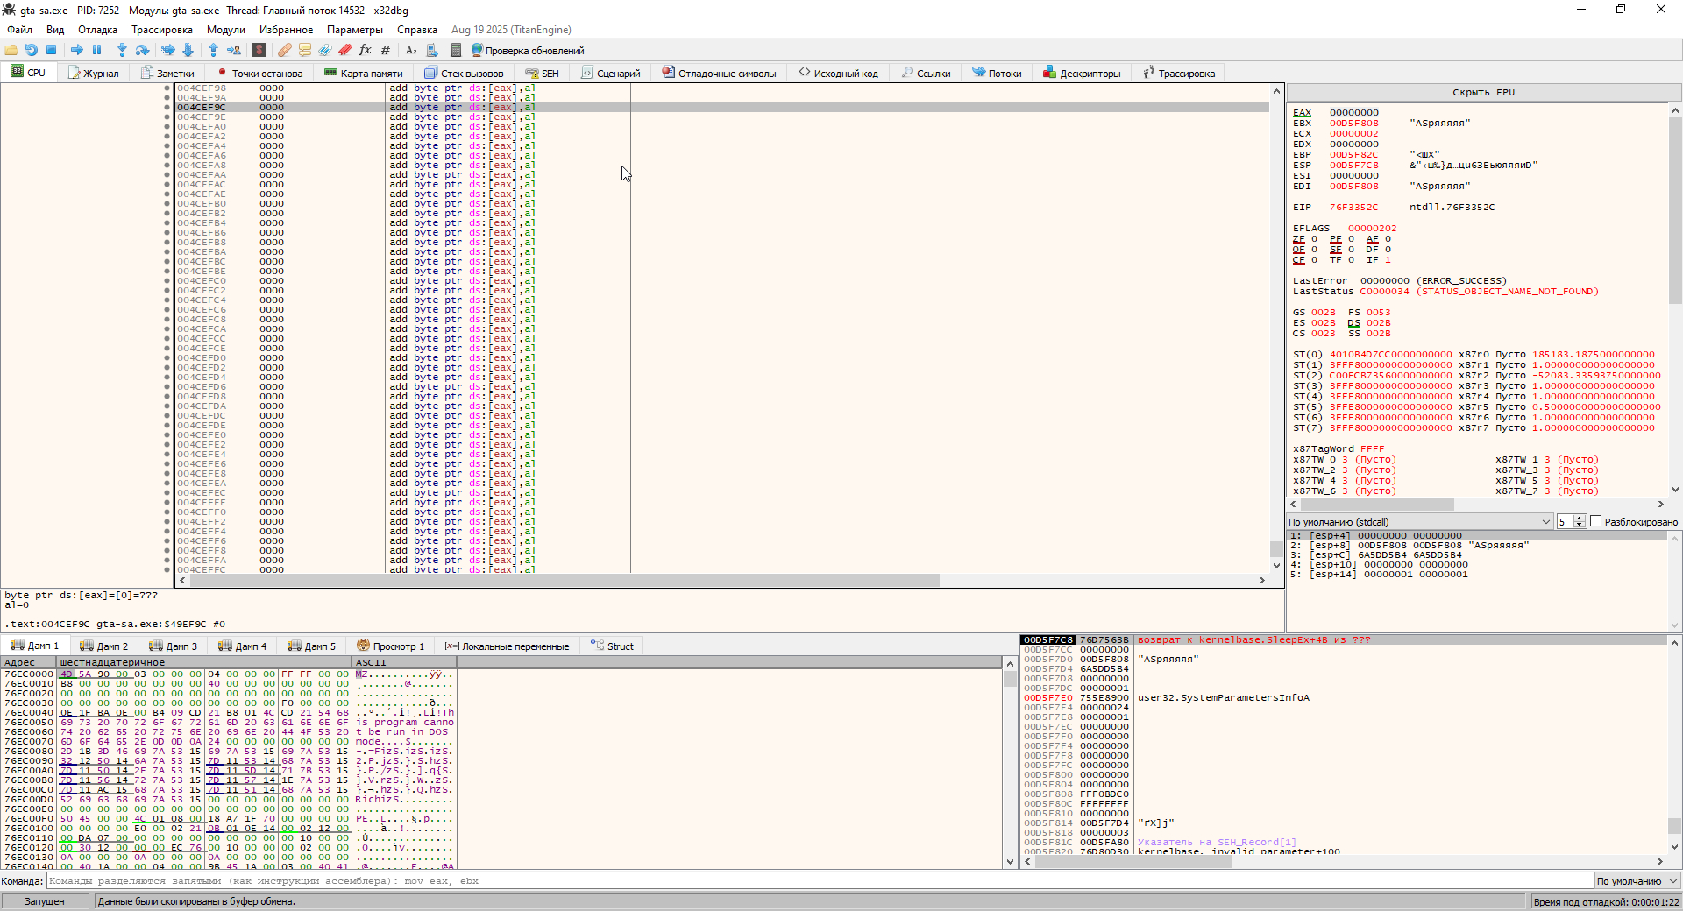The height and width of the screenshot is (911, 1683).
Task: Open the Модули menu
Action: click(226, 30)
